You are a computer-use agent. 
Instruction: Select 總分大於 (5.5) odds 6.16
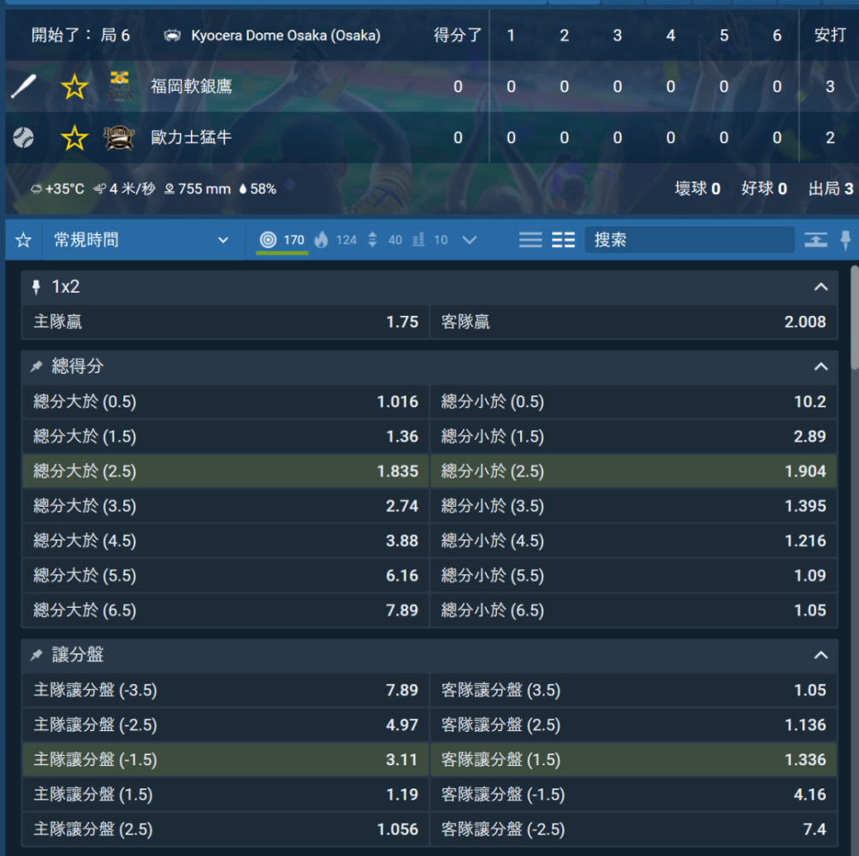pyautogui.click(x=225, y=576)
